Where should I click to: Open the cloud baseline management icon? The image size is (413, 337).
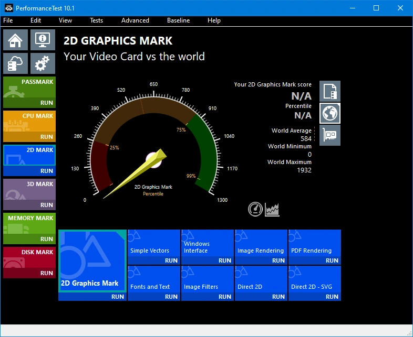[x=15, y=63]
